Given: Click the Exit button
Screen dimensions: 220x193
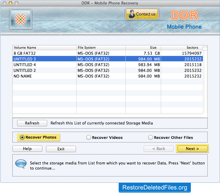Looking at the screenshot, I should [x=61, y=149].
